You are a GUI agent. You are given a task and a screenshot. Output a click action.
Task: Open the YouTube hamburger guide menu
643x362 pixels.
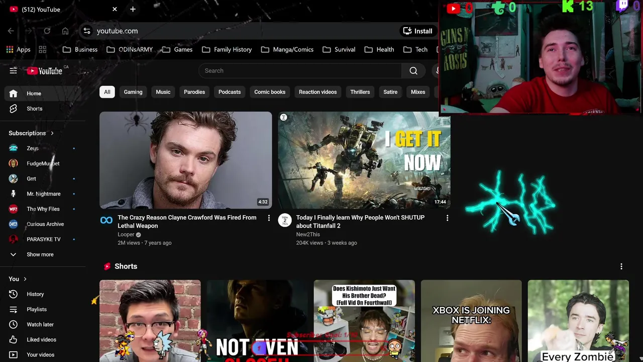tap(13, 71)
